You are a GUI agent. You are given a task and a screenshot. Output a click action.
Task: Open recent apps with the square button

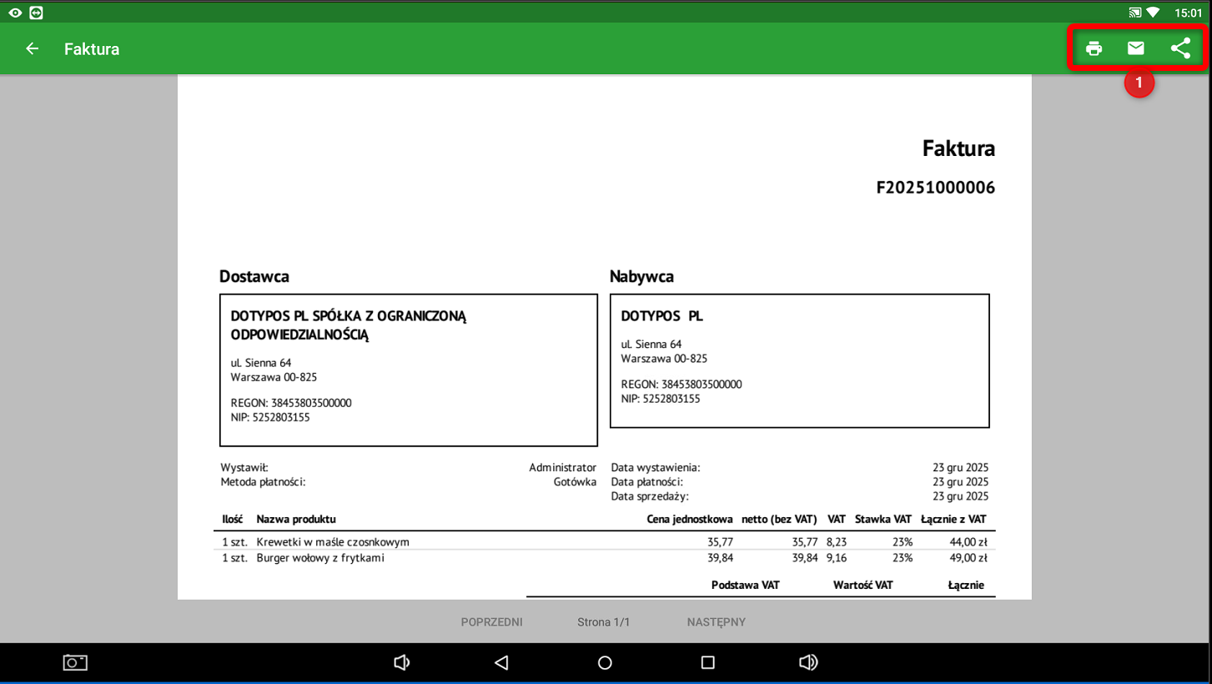(707, 662)
